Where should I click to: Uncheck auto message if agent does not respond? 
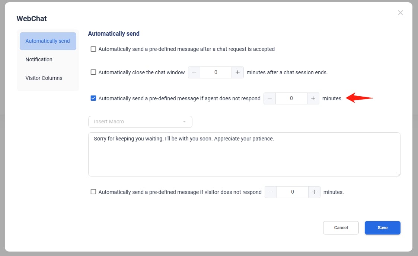[93, 98]
